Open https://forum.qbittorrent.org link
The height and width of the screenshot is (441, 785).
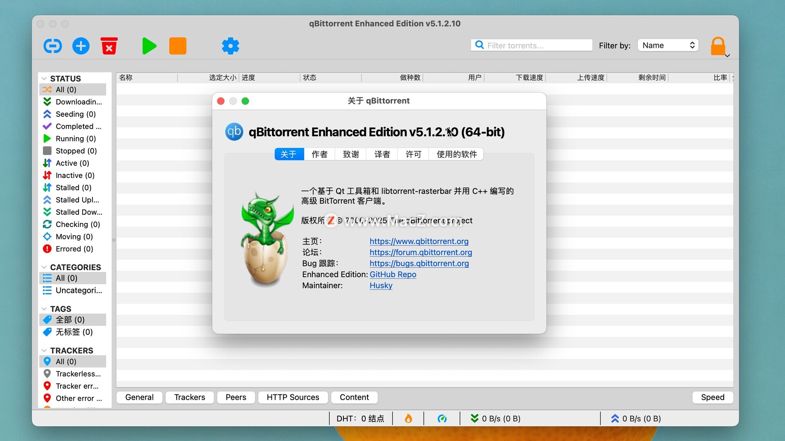[x=421, y=252]
